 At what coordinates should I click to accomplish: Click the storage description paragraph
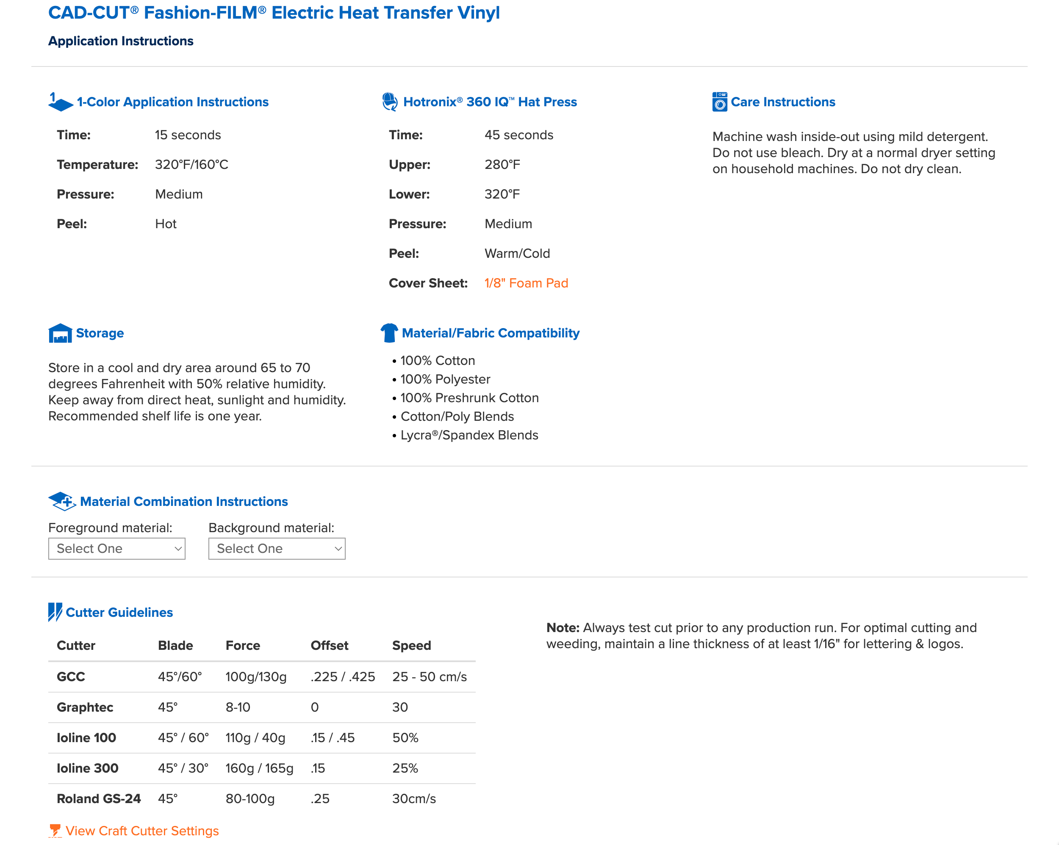[197, 392]
